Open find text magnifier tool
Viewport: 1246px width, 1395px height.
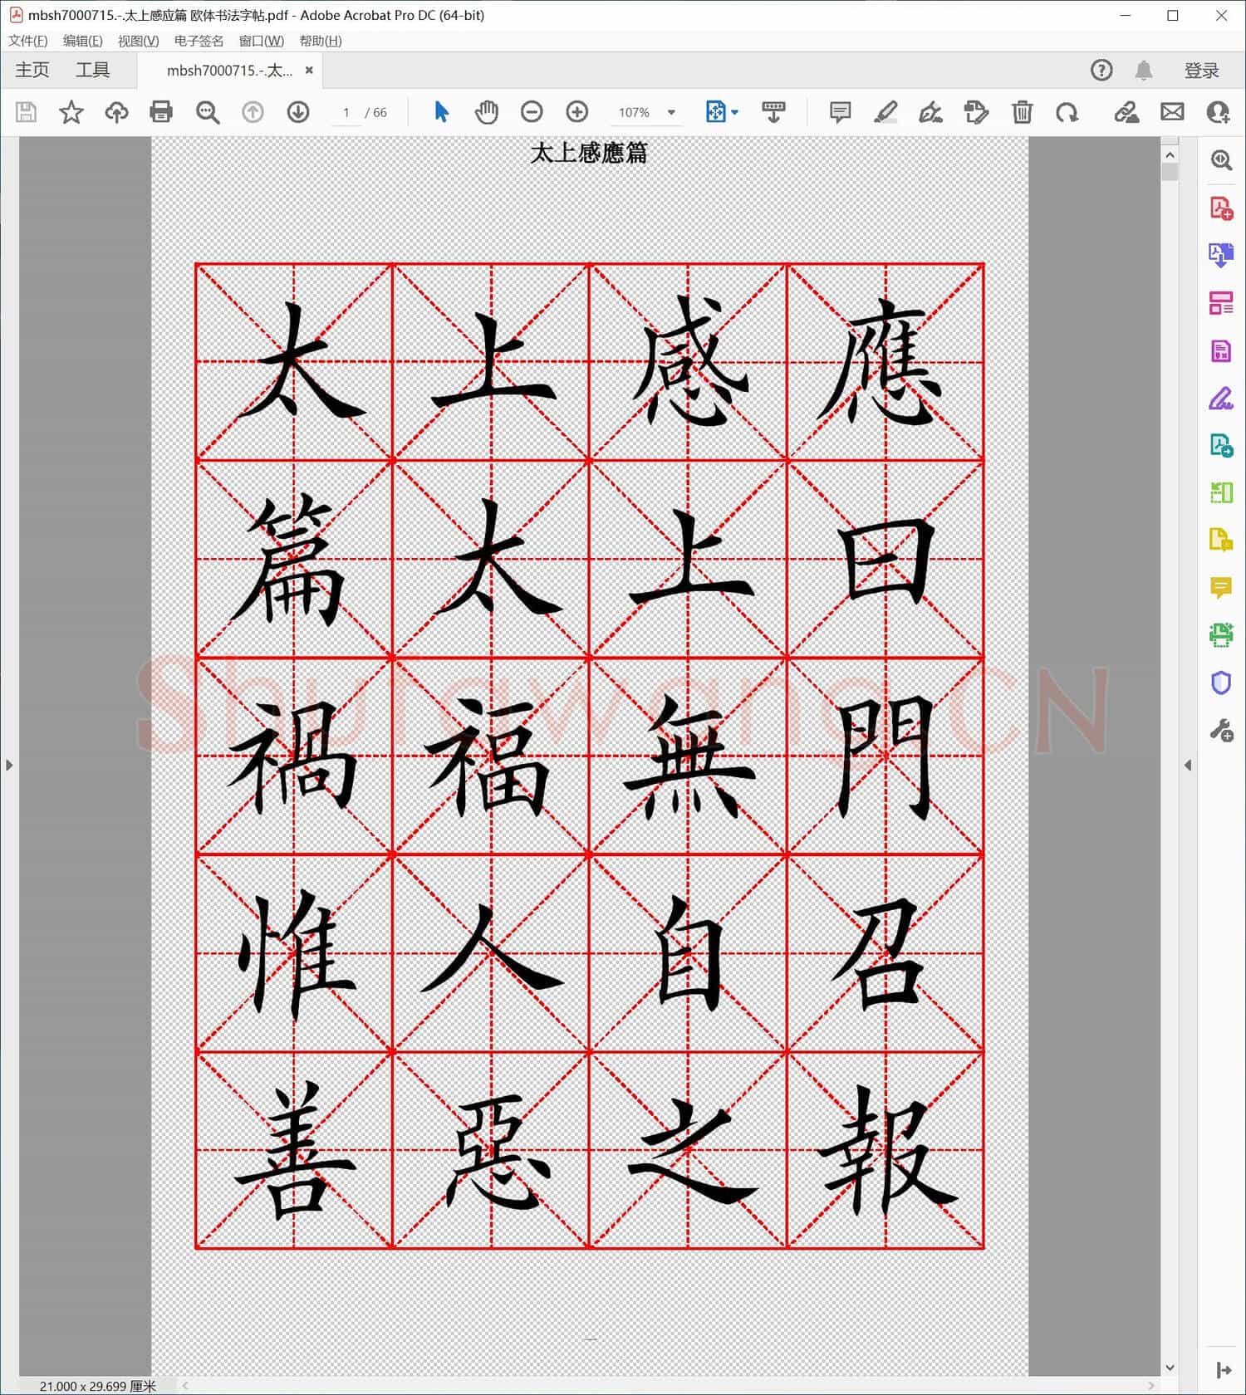tap(207, 112)
